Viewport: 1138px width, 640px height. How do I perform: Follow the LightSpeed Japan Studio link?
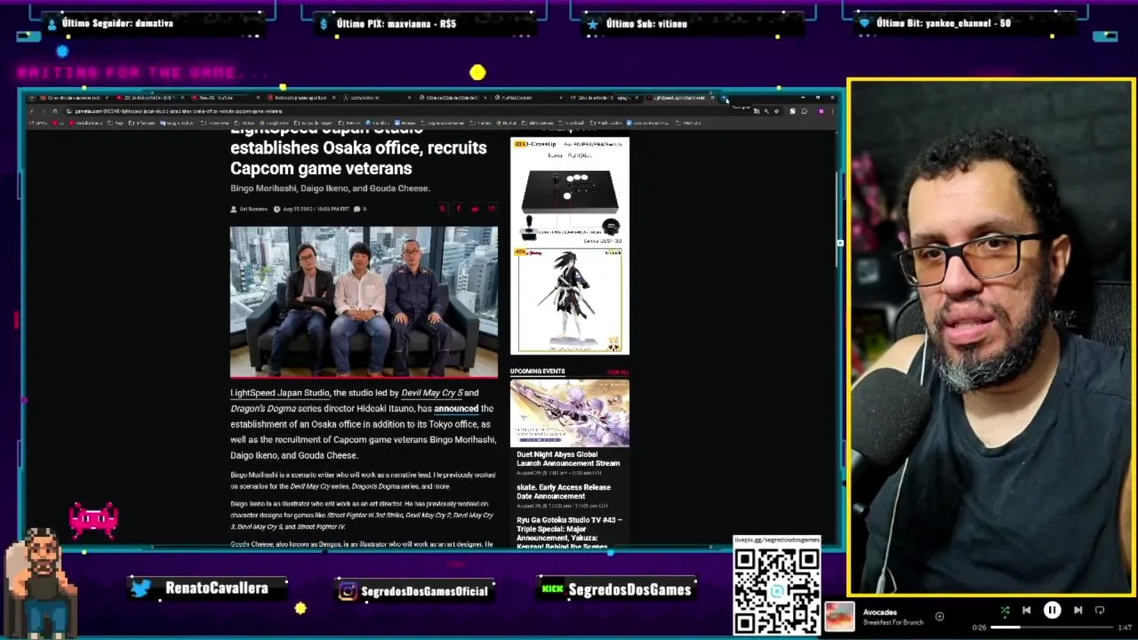[x=280, y=393]
